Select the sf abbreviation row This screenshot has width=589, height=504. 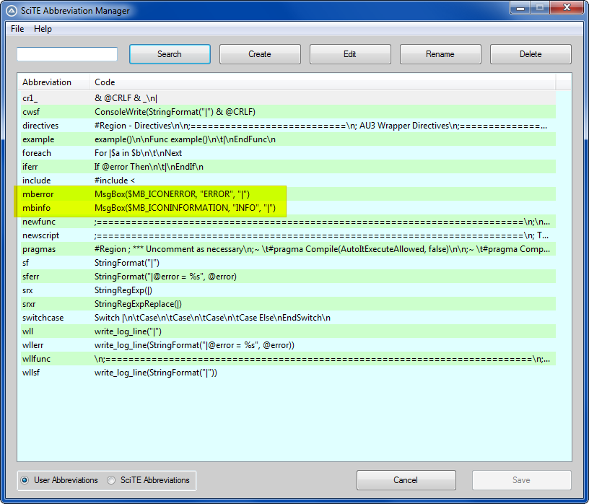[x=287, y=263]
